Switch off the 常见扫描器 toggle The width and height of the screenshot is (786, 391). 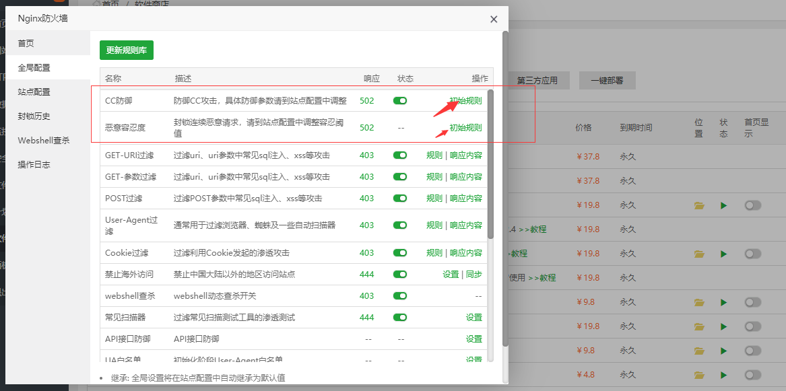400,318
